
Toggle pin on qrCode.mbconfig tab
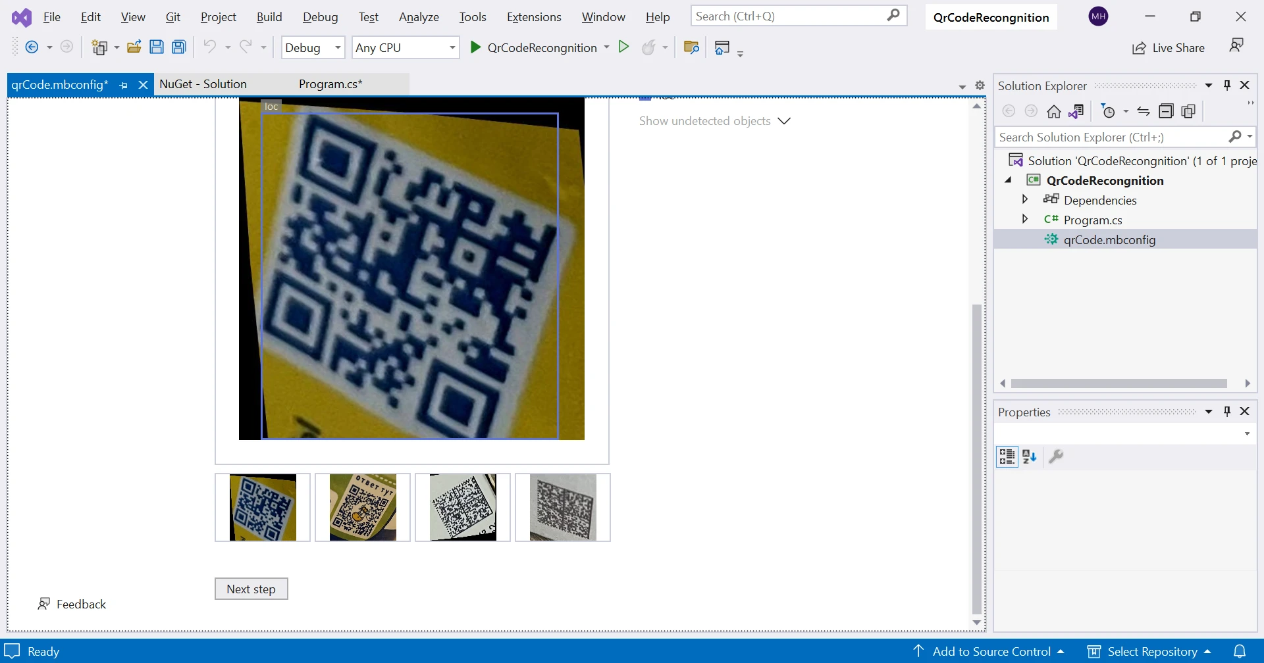click(124, 85)
